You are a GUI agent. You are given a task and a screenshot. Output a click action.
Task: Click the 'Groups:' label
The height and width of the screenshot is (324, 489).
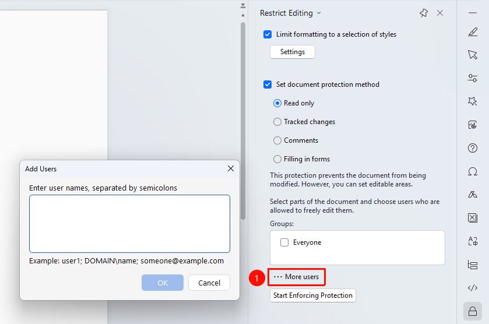282,224
